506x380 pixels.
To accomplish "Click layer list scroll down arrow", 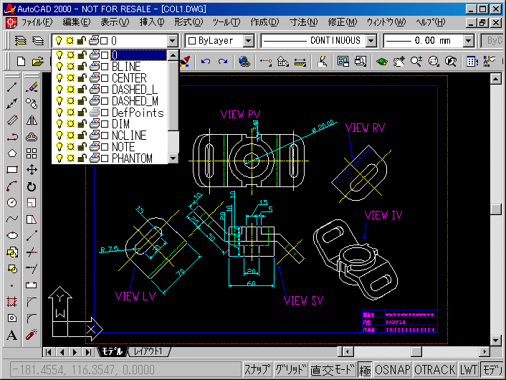I will [x=173, y=158].
